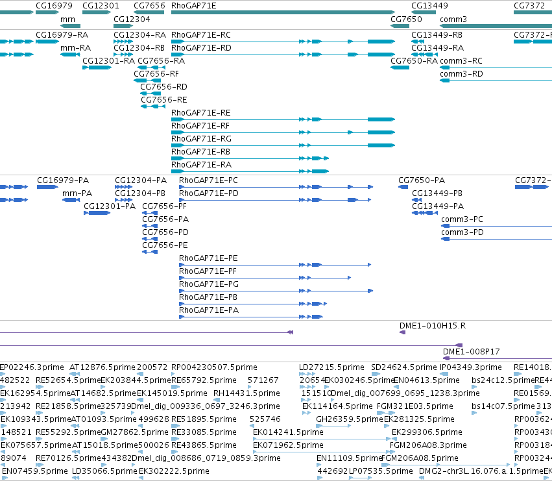Click the comm3 gene label
The image size is (552, 481).
pyautogui.click(x=453, y=19)
